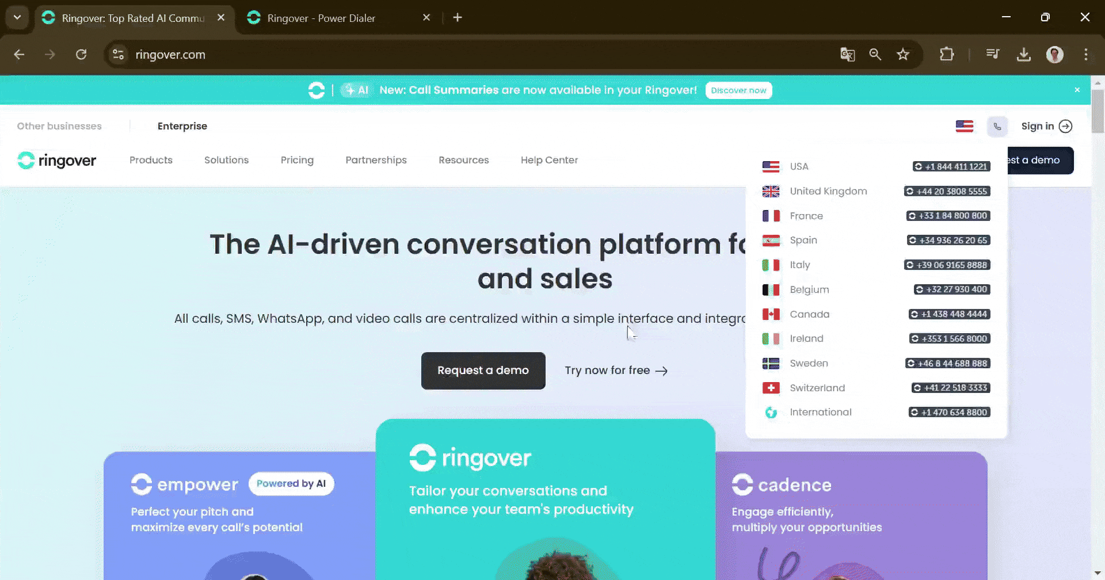Open the US flag language selector
Viewport: 1105px width, 580px height.
pyautogui.click(x=965, y=126)
